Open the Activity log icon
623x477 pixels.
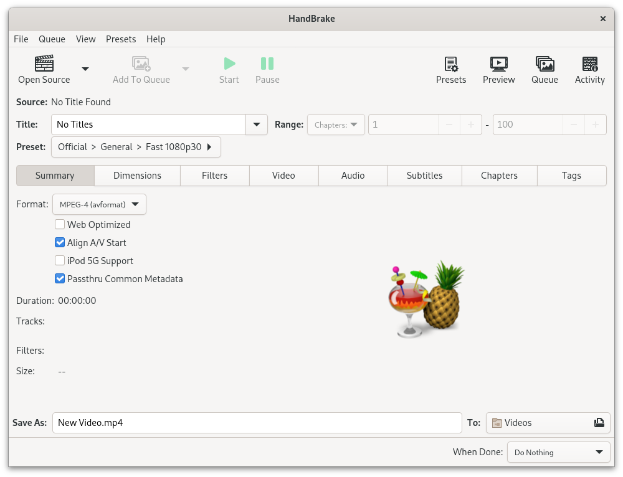tap(589, 64)
